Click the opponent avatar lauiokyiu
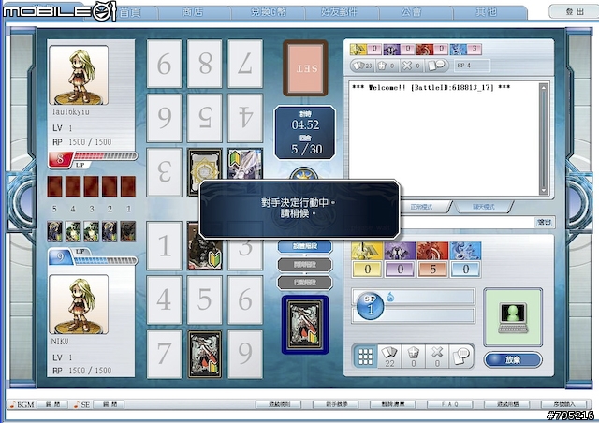The height and width of the screenshot is (423, 599). [x=79, y=75]
